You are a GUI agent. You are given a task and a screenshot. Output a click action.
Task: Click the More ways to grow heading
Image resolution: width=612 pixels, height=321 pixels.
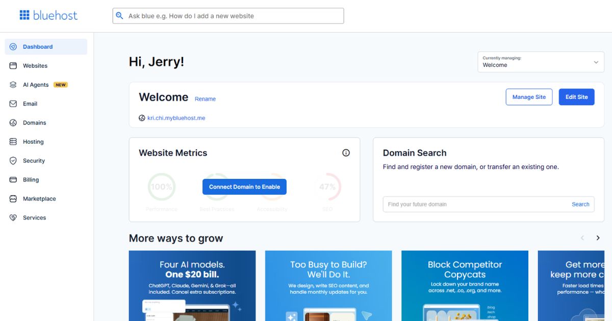pyautogui.click(x=176, y=238)
